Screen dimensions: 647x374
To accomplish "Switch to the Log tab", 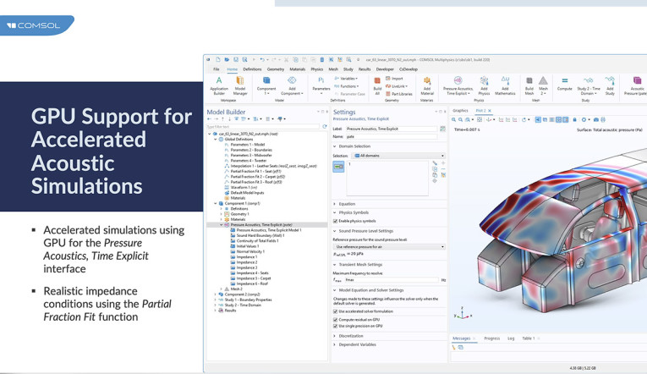I will pos(511,338).
